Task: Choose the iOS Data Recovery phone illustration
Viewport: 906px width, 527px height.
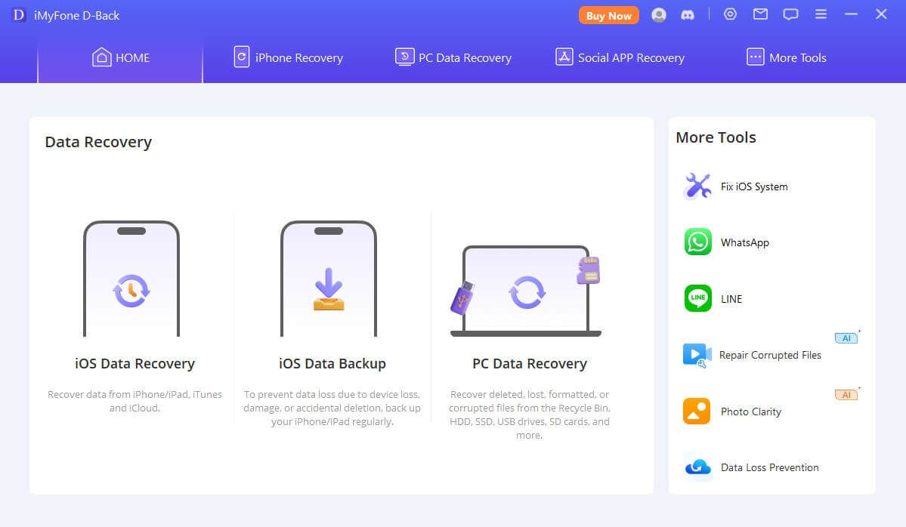Action: pyautogui.click(x=131, y=279)
